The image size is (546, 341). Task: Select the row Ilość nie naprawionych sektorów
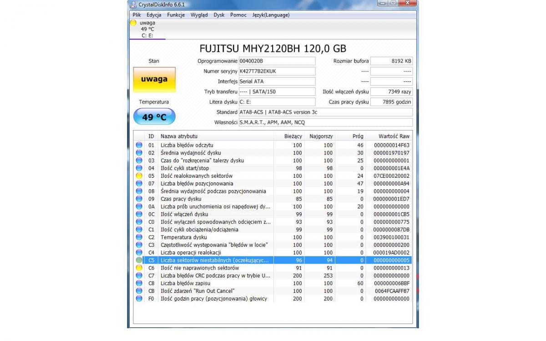[x=273, y=268]
